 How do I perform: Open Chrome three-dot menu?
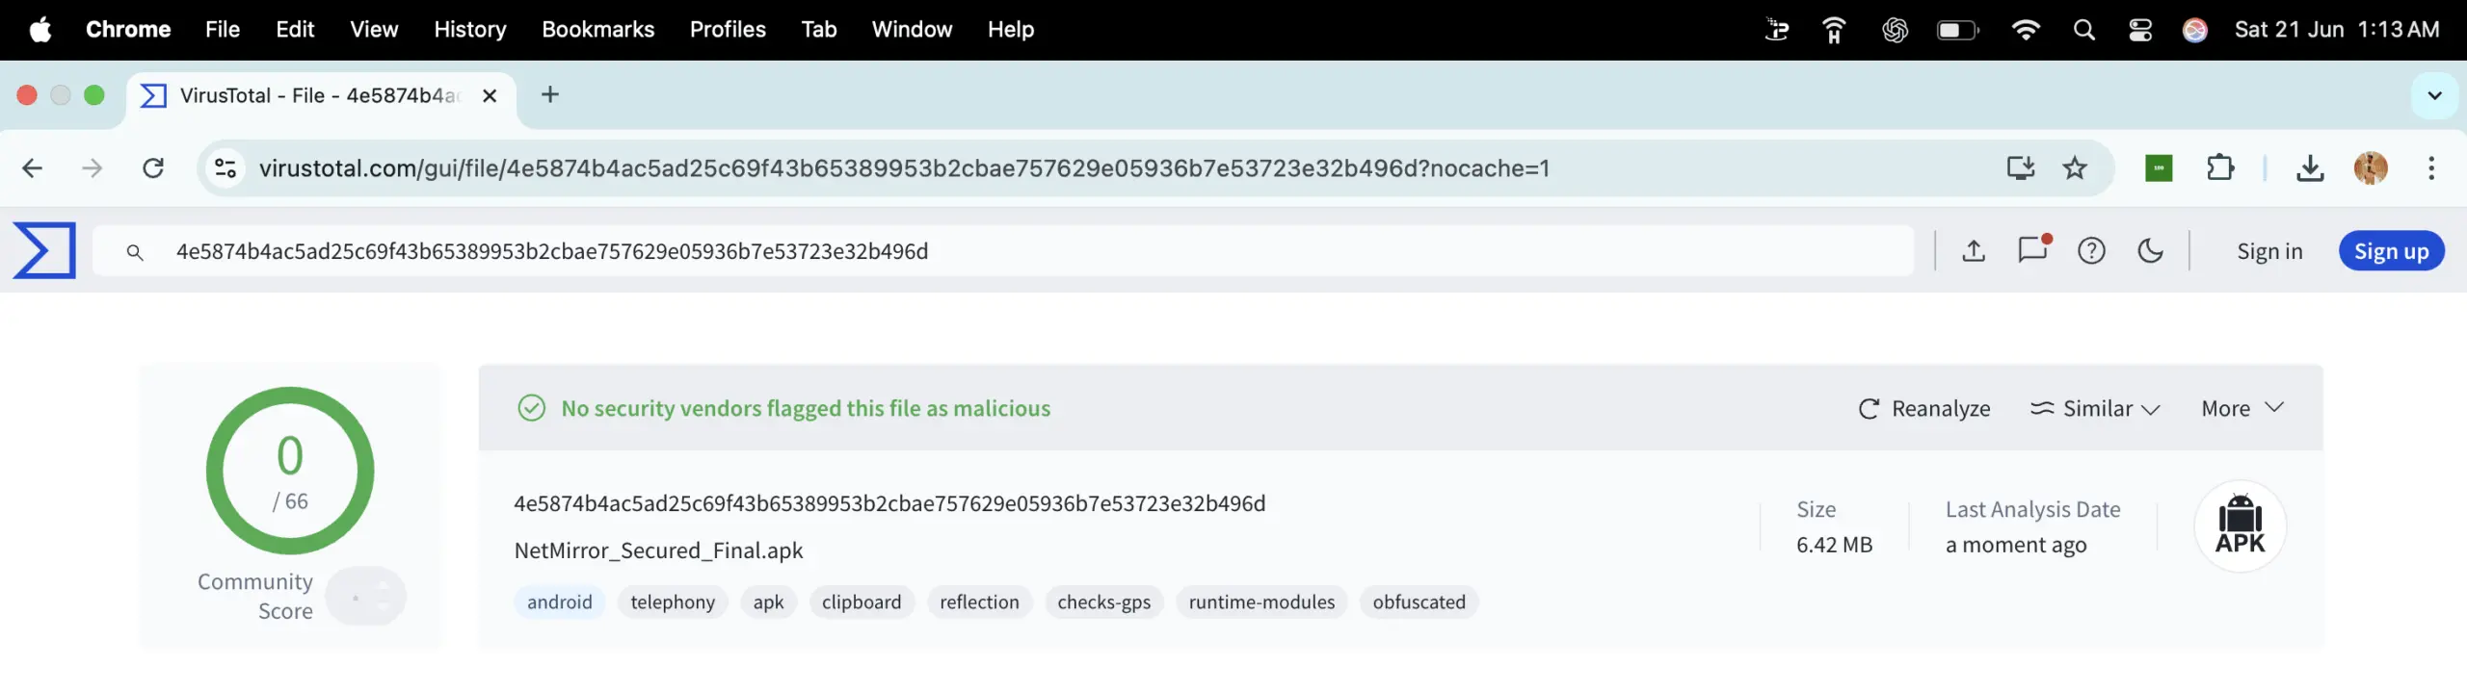click(x=2431, y=168)
